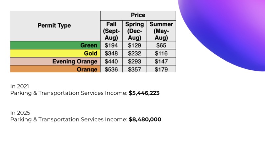Click the Evening Orange permit cell
Screen dimensions: 265x148
[x=55, y=61]
